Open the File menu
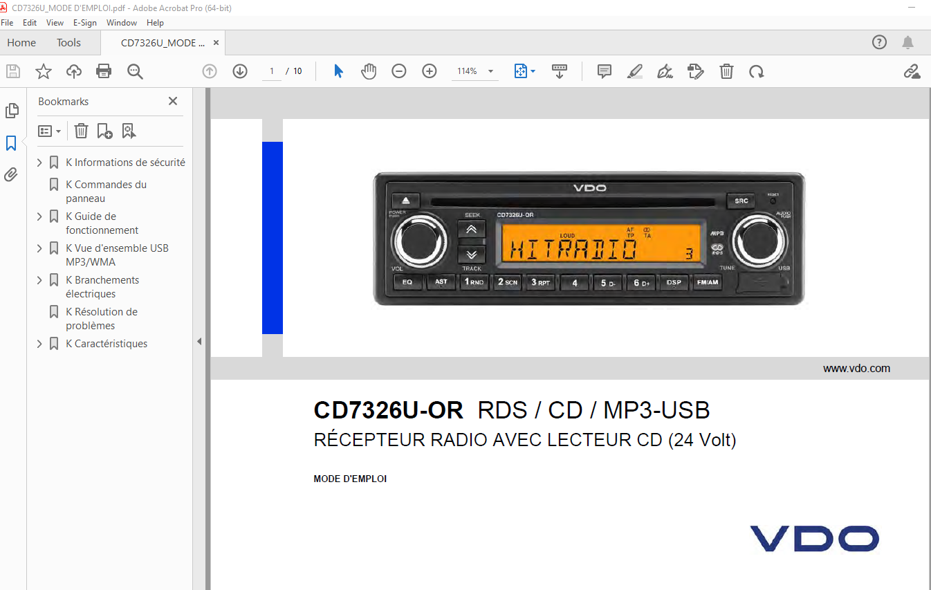Viewport: 931px width, 590px height. tap(7, 23)
